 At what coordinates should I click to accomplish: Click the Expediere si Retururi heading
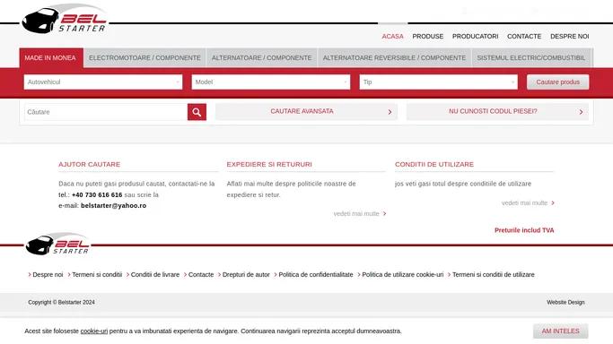click(x=269, y=164)
